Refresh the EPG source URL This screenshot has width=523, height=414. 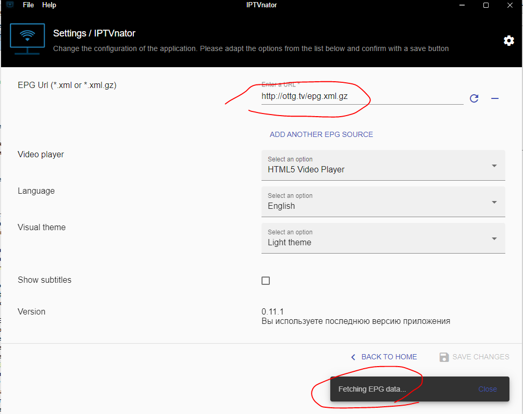coord(474,98)
